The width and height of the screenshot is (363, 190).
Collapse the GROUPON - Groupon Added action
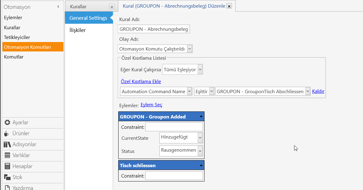pos(201,117)
